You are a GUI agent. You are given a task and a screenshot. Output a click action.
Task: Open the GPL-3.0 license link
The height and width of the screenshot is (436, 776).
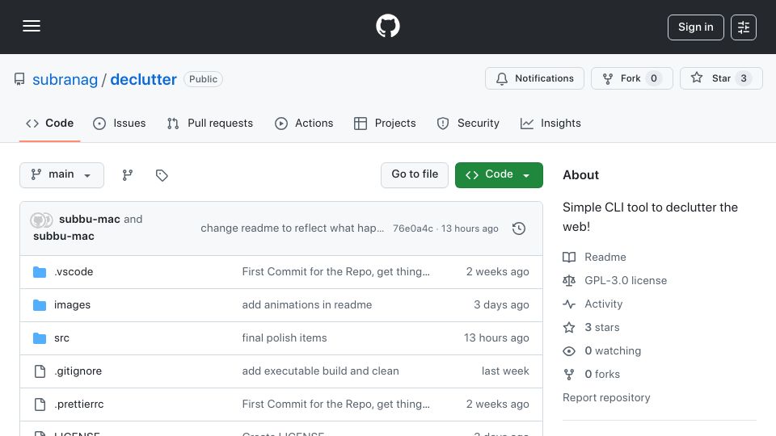pos(626,281)
